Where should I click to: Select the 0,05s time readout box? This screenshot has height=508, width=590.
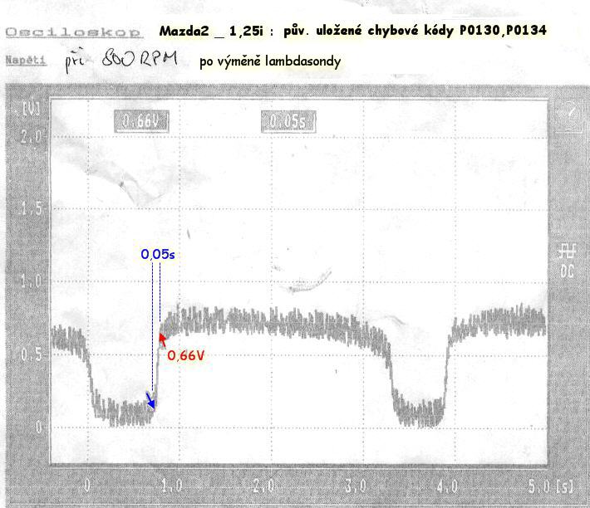coord(288,122)
